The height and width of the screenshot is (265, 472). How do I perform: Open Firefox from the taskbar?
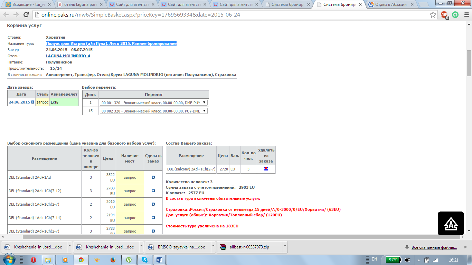pos(113,259)
